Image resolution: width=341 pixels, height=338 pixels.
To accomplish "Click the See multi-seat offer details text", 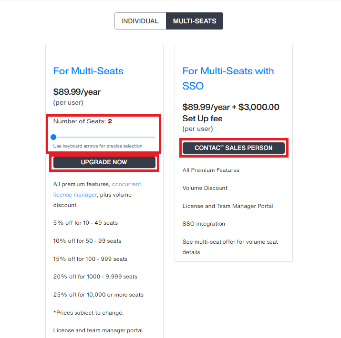I will tap(230, 247).
